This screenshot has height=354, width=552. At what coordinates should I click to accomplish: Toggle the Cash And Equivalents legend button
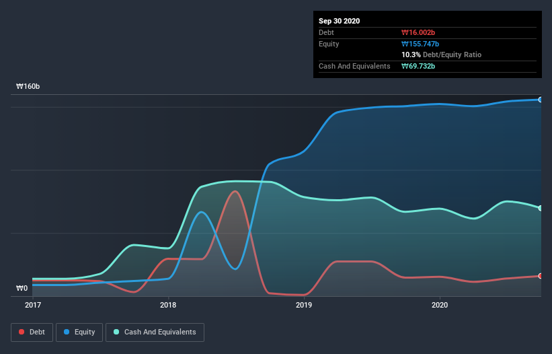coord(155,332)
